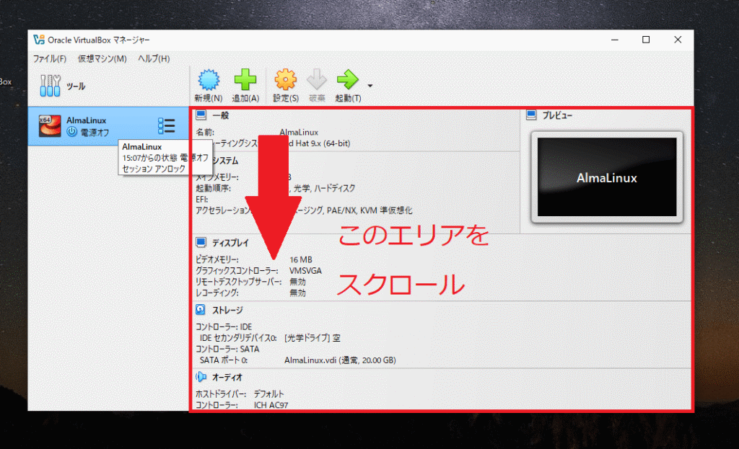This screenshot has height=449, width=739.
Task: Click the Preview section monitor icon
Action: (531, 115)
